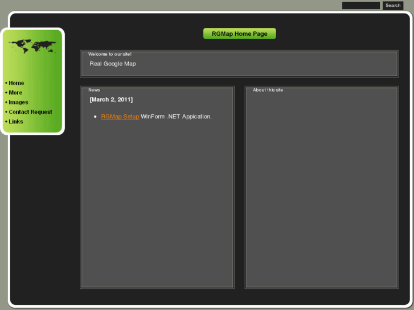Click the 'About this site' legend
The width and height of the screenshot is (414, 310).
(x=268, y=90)
